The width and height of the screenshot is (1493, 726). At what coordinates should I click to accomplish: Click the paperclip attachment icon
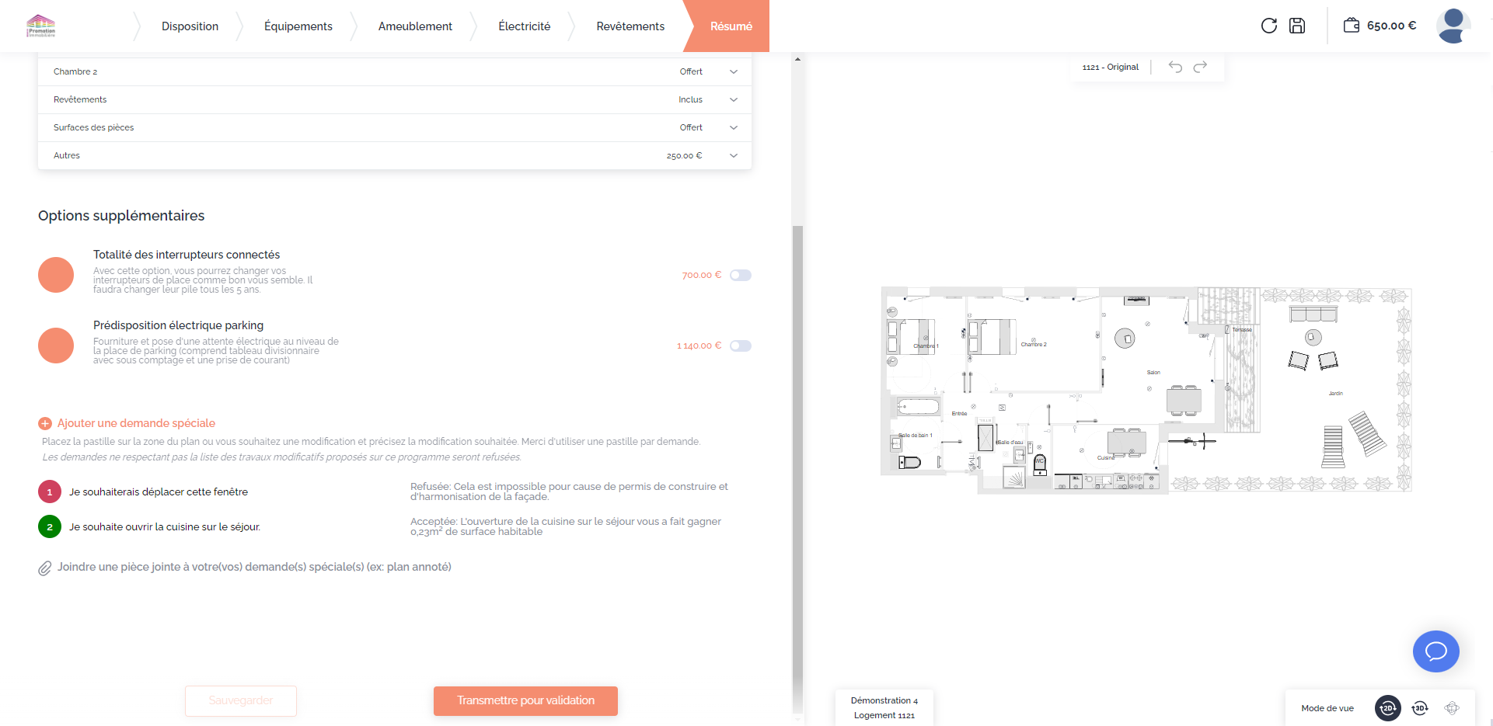coord(45,568)
